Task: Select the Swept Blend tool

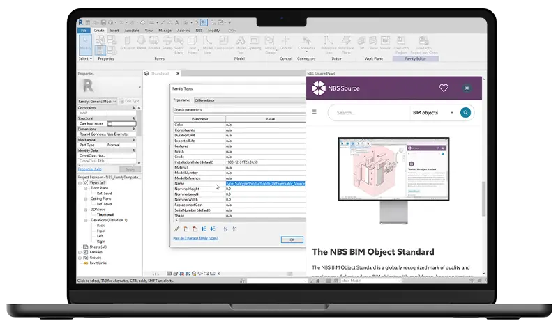Action: tap(179, 45)
